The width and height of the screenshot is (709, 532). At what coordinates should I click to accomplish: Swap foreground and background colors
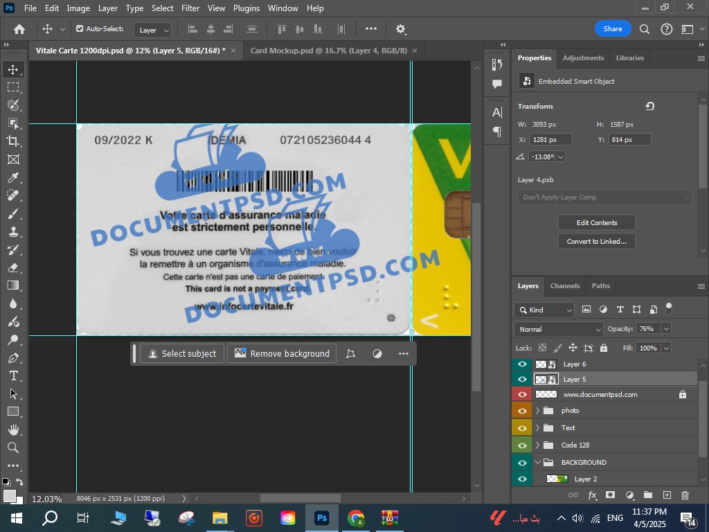pyautogui.click(x=19, y=482)
